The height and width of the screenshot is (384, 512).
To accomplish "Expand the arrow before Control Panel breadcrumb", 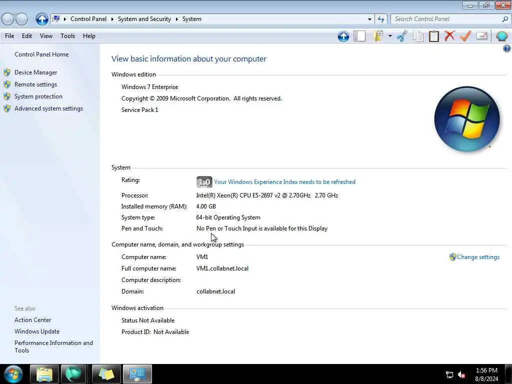I will 64,19.
